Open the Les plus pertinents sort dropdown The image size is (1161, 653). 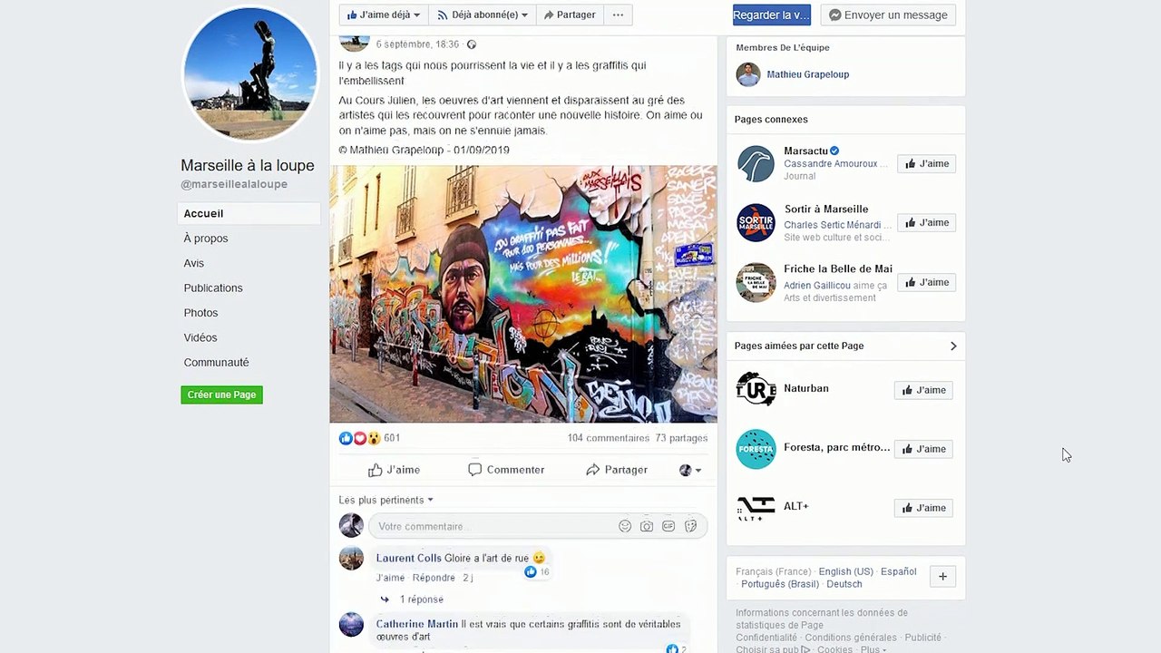386,500
